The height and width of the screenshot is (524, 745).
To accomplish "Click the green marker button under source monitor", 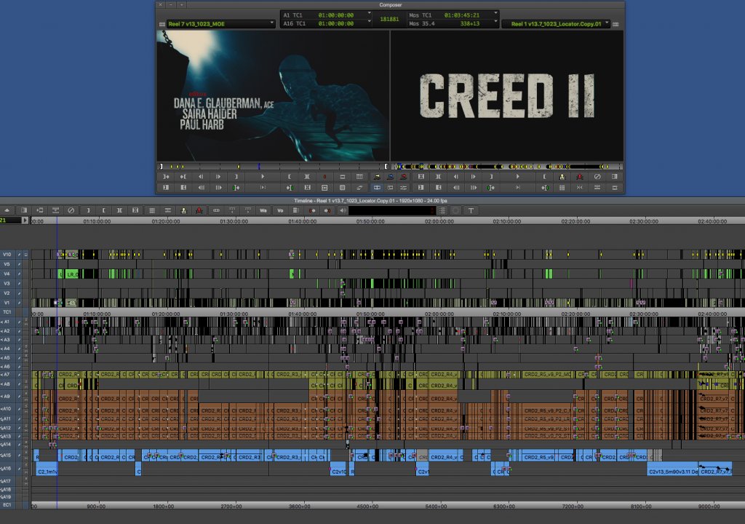I will click(x=236, y=188).
